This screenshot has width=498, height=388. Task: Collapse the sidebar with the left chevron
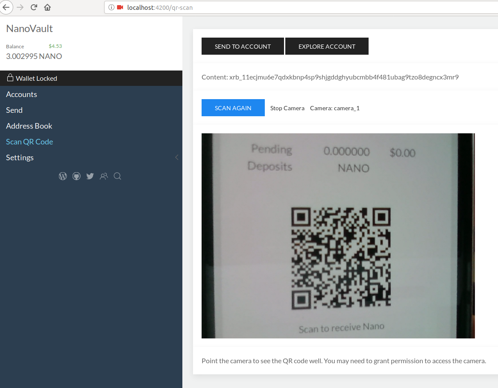(x=177, y=157)
